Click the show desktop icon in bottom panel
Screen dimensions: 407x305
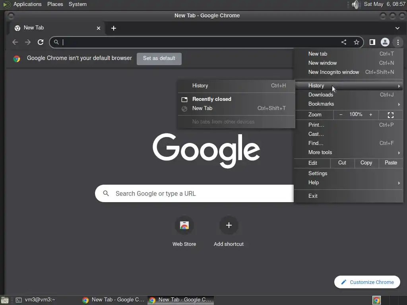5,300
